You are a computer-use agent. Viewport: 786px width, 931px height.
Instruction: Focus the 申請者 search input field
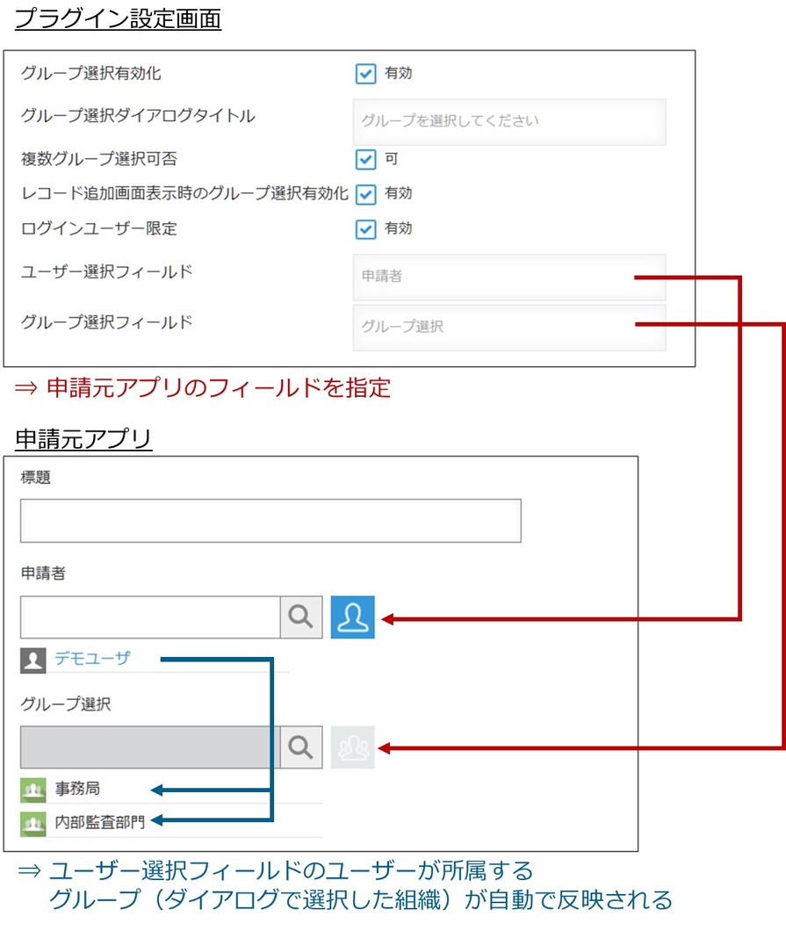pos(150,617)
